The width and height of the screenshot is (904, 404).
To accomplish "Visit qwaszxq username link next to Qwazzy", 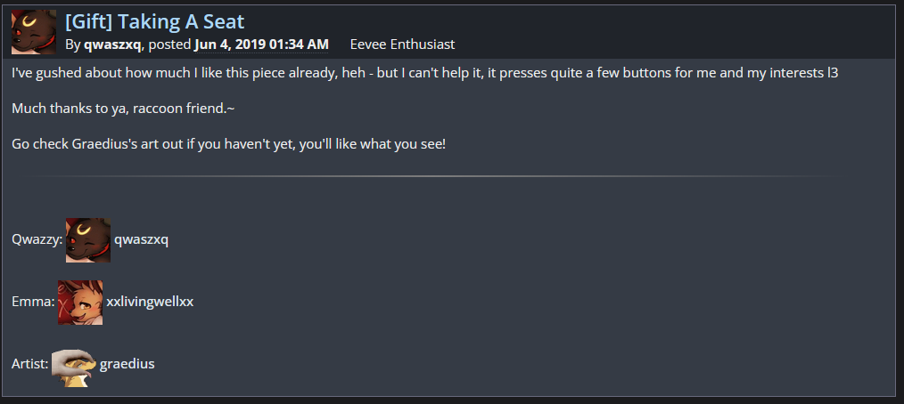I will [141, 240].
